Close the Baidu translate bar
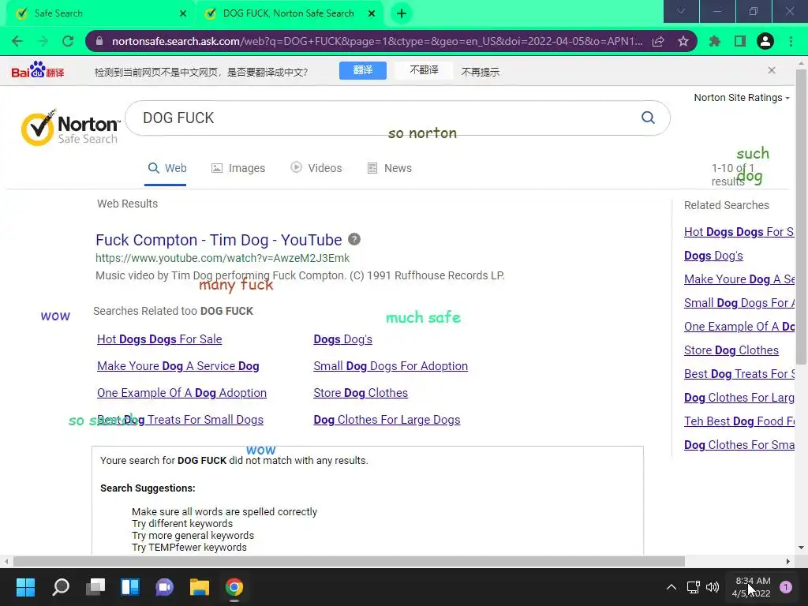 pyautogui.click(x=772, y=70)
